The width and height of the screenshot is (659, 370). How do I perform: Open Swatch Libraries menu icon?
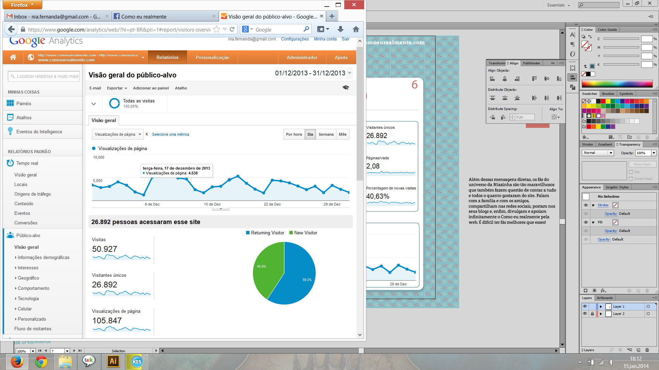click(x=586, y=137)
